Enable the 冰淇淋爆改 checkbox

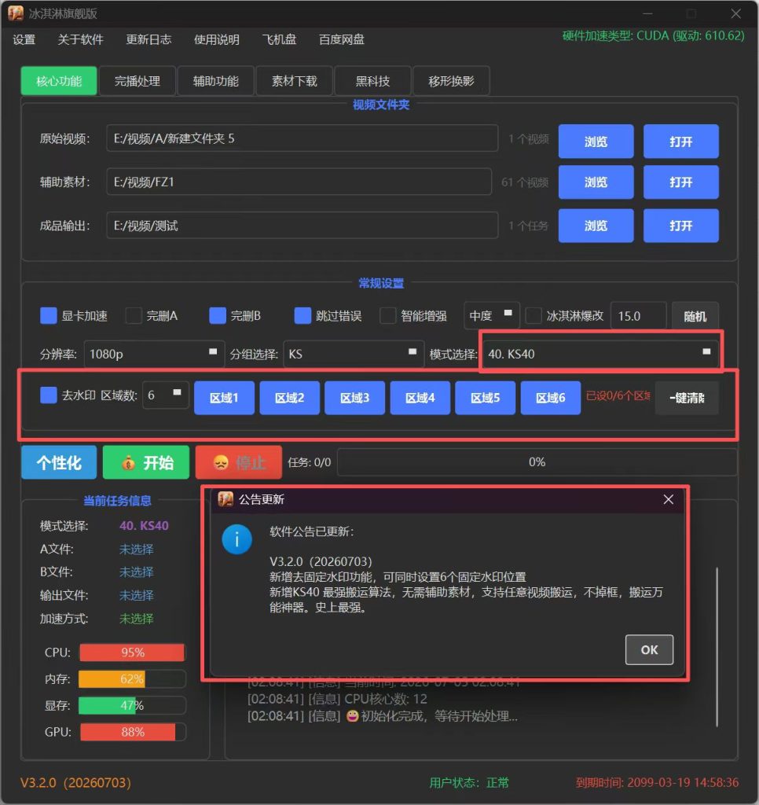533,316
